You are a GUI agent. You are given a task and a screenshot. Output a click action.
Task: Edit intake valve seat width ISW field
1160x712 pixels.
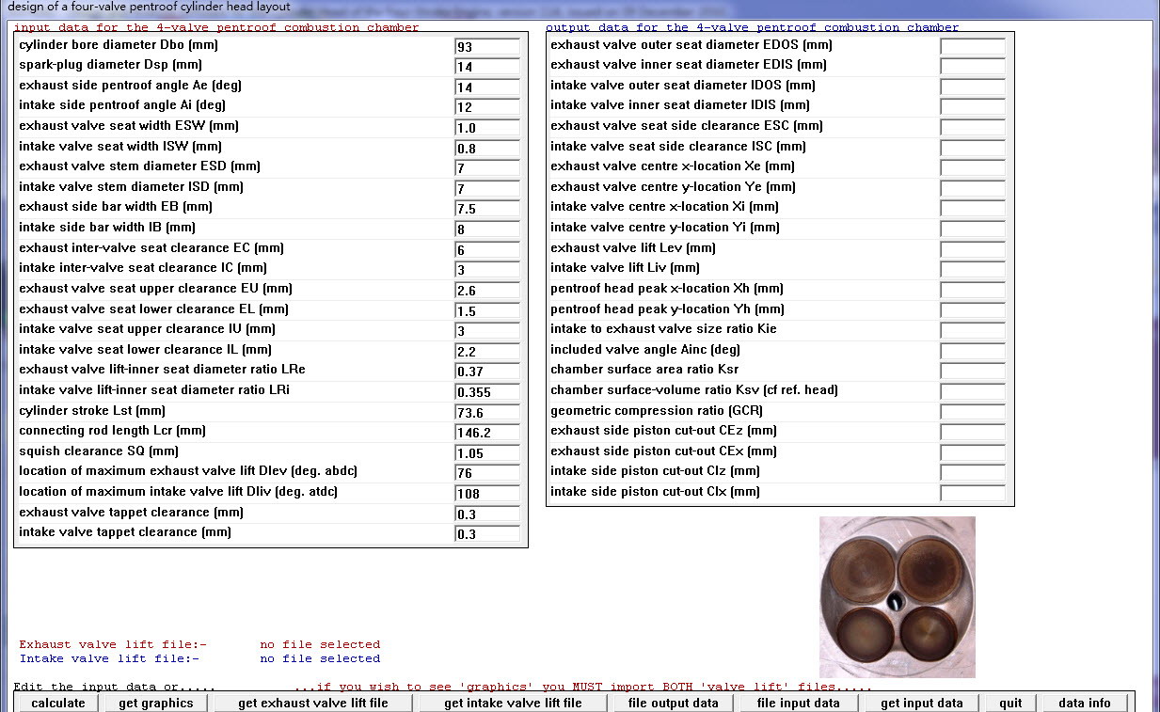(487, 149)
